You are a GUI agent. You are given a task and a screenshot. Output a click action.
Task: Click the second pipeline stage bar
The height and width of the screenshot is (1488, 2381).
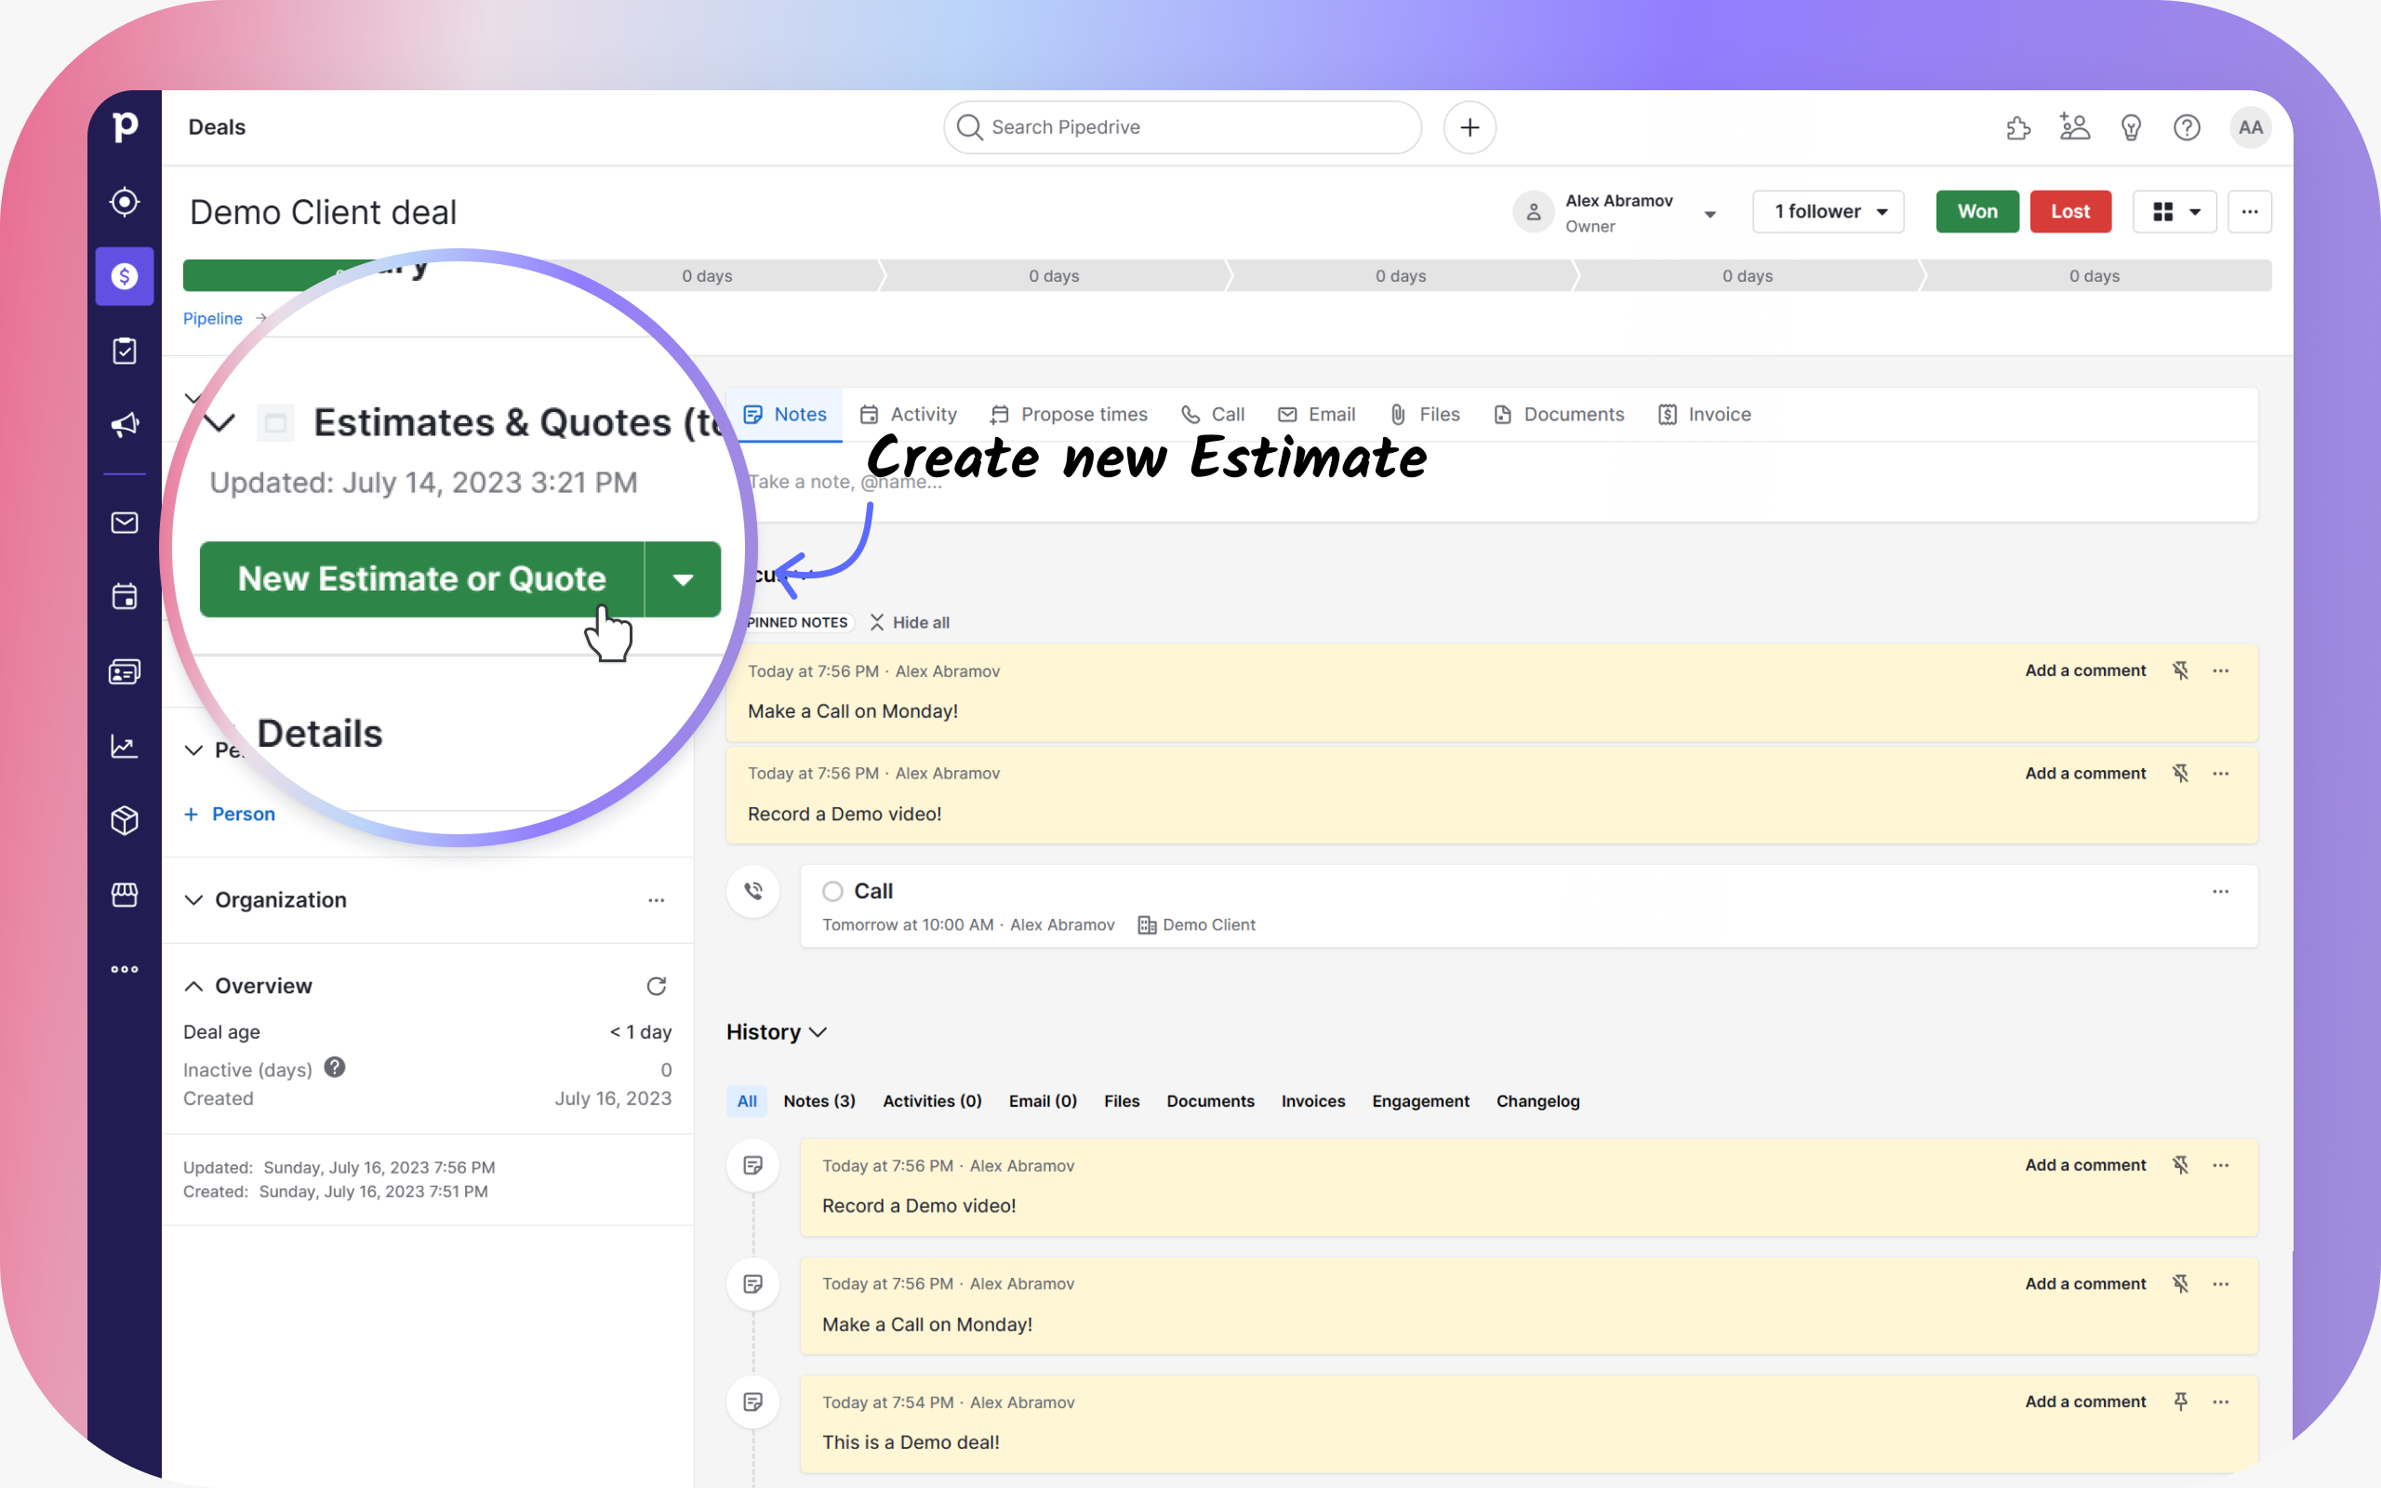point(708,276)
